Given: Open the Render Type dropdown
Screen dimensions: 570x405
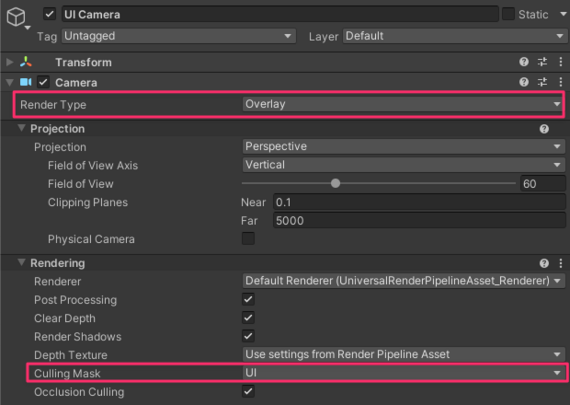Looking at the screenshot, I should 401,104.
